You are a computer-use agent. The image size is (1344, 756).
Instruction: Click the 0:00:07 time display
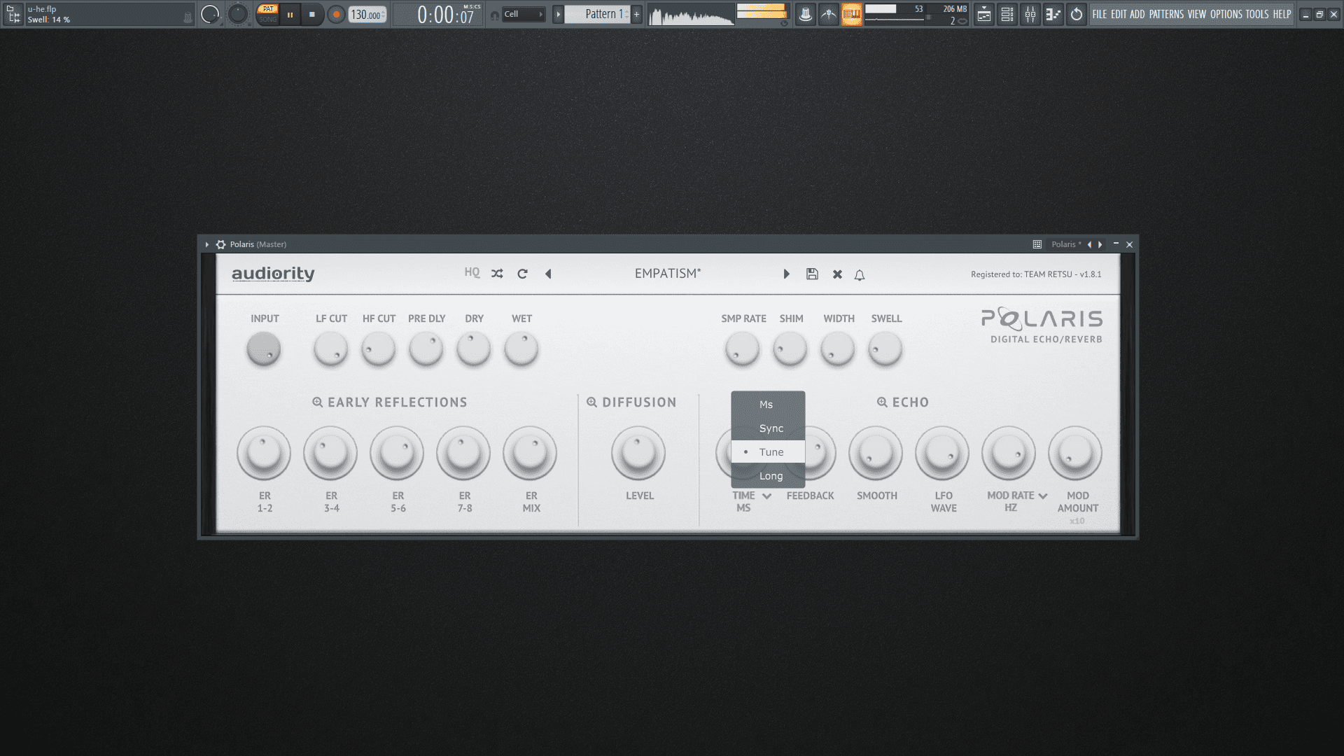click(446, 14)
